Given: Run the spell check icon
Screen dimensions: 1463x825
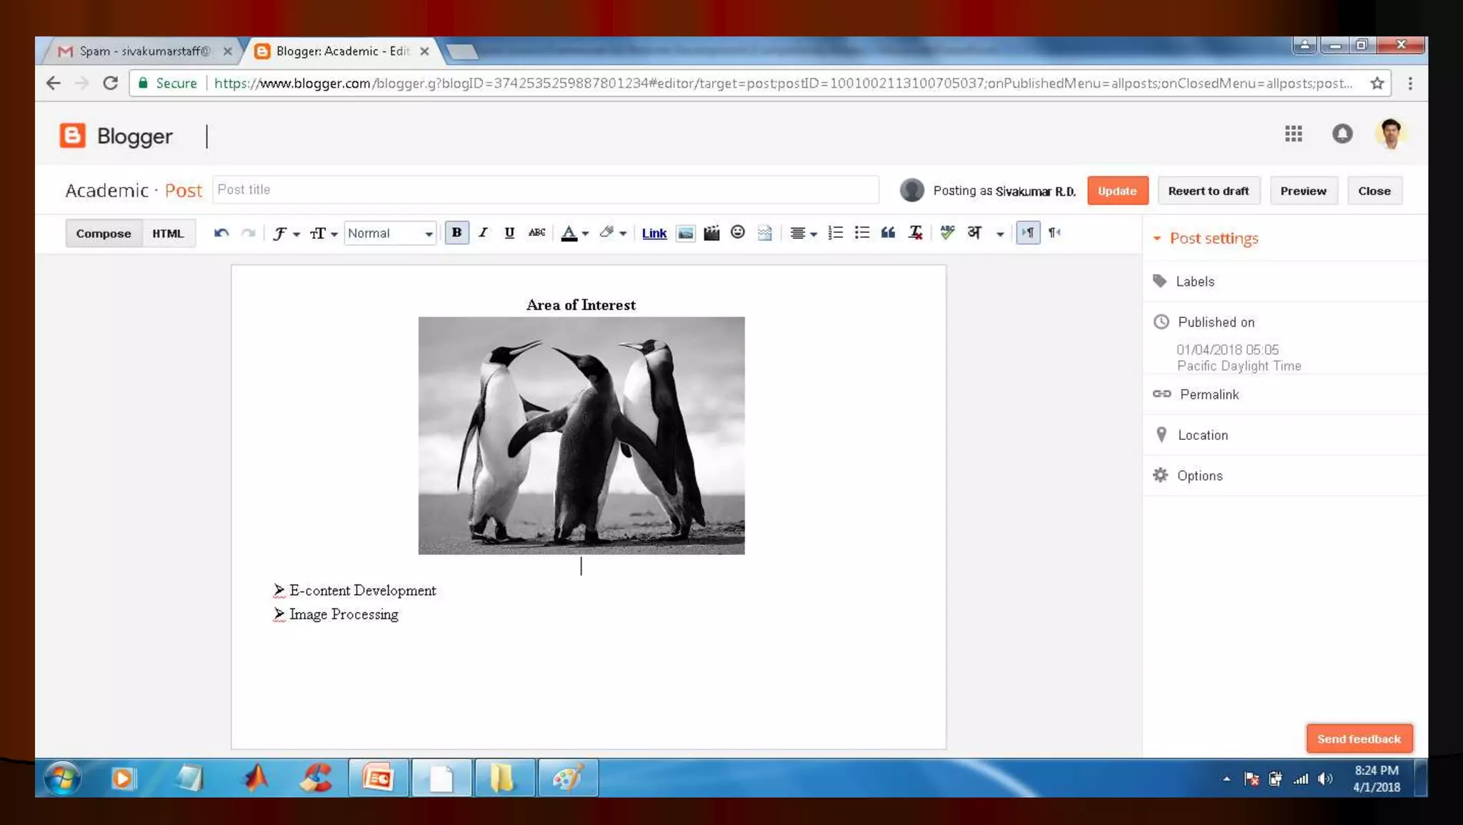Looking at the screenshot, I should (947, 233).
